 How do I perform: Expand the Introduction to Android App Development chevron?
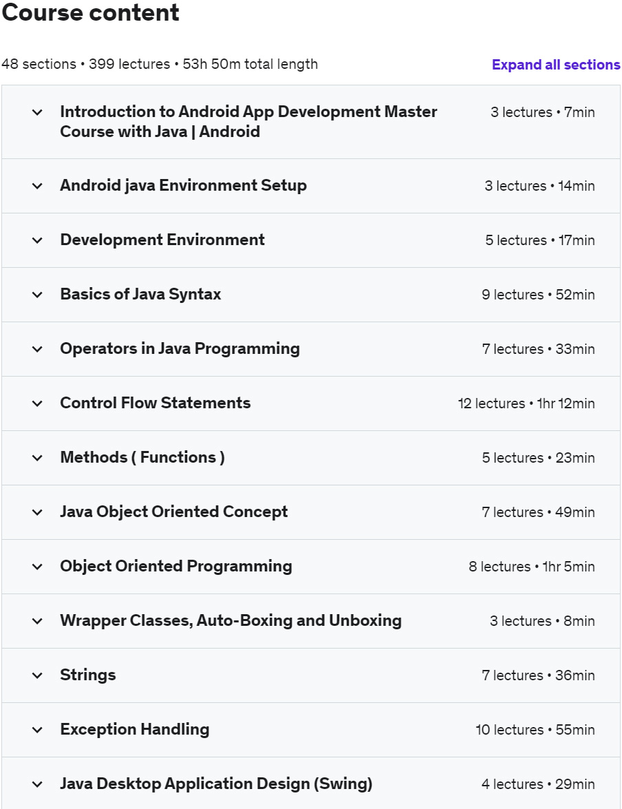tap(37, 112)
